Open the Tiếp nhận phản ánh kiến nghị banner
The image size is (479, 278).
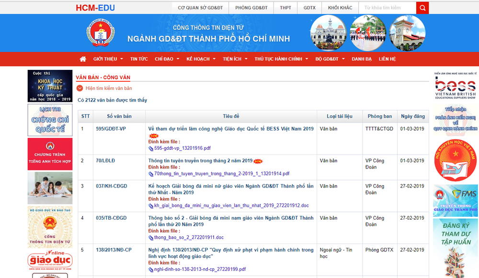click(x=455, y=119)
